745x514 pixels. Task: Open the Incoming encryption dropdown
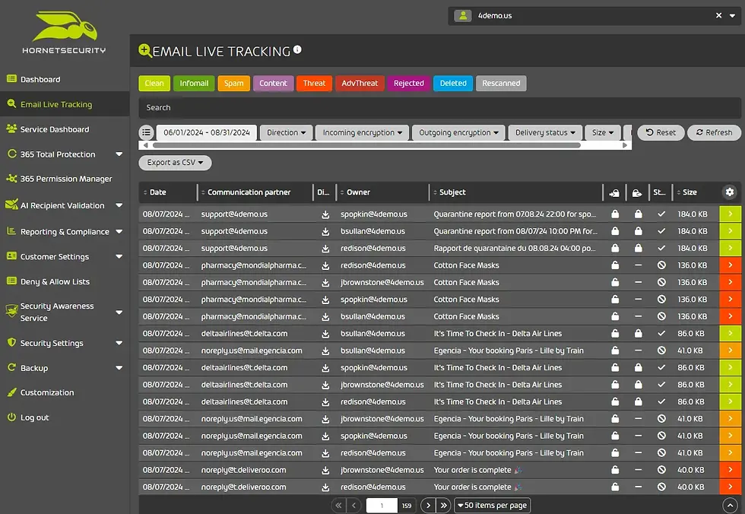[362, 132]
